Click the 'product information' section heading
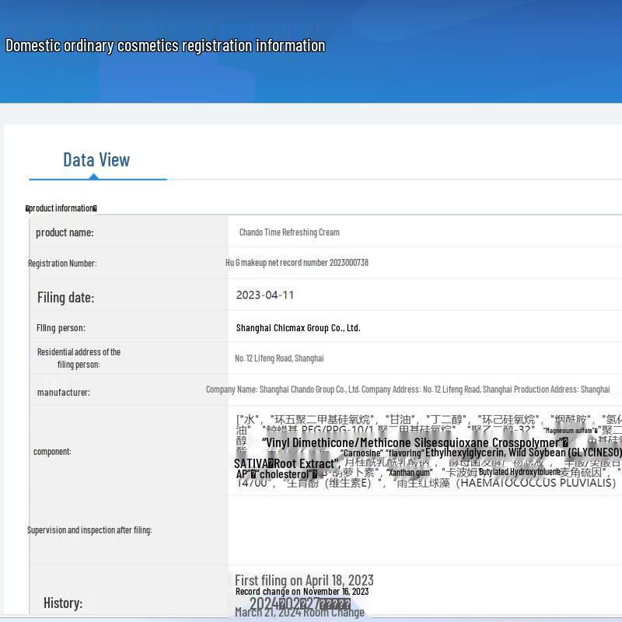 click(x=61, y=208)
